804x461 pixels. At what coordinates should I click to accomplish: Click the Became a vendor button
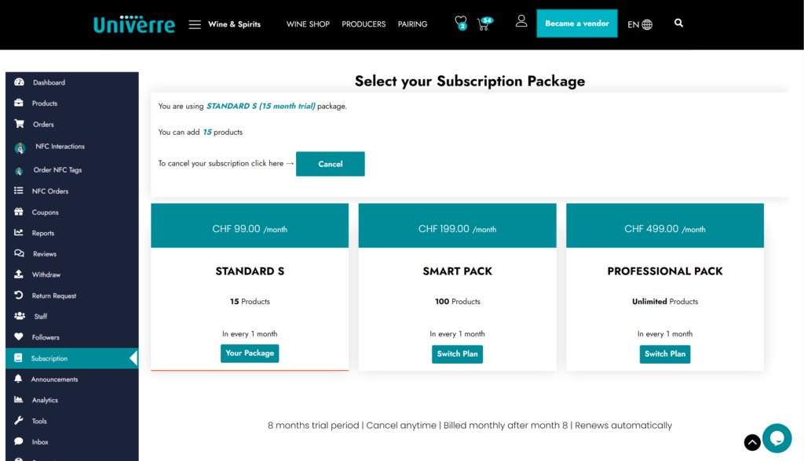(x=577, y=24)
